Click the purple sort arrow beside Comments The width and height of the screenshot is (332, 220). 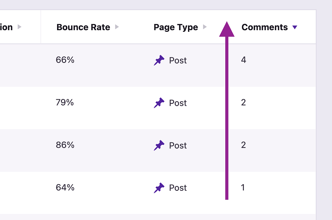pyautogui.click(x=294, y=28)
